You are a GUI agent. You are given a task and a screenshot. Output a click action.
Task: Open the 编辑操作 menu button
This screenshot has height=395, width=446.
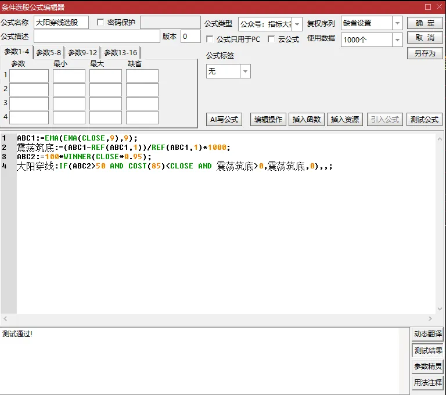coord(268,120)
